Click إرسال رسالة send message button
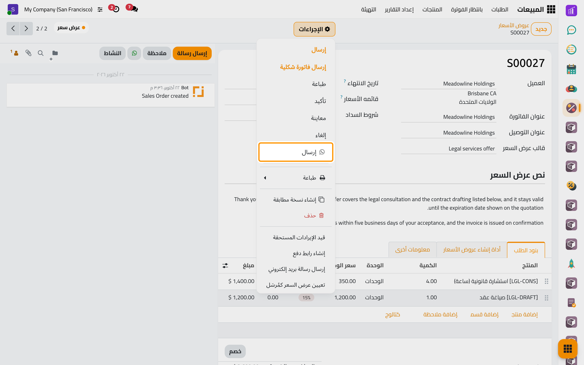Viewport: 584px width, 365px height. pos(192,53)
